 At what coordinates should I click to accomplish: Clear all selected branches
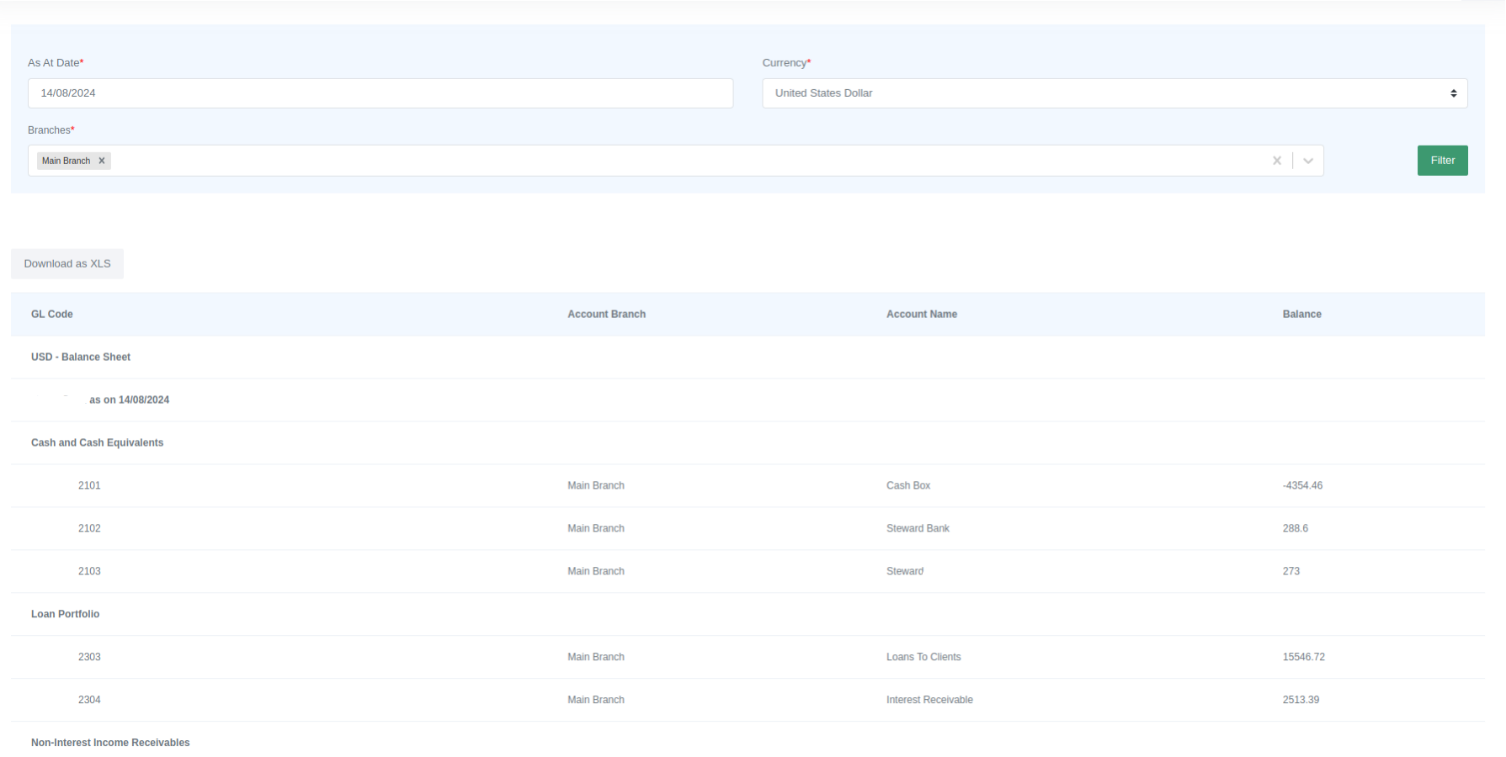coord(1276,161)
